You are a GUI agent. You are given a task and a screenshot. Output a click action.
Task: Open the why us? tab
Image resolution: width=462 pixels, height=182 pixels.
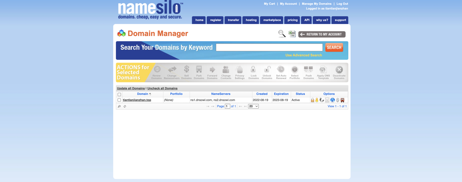(x=322, y=20)
